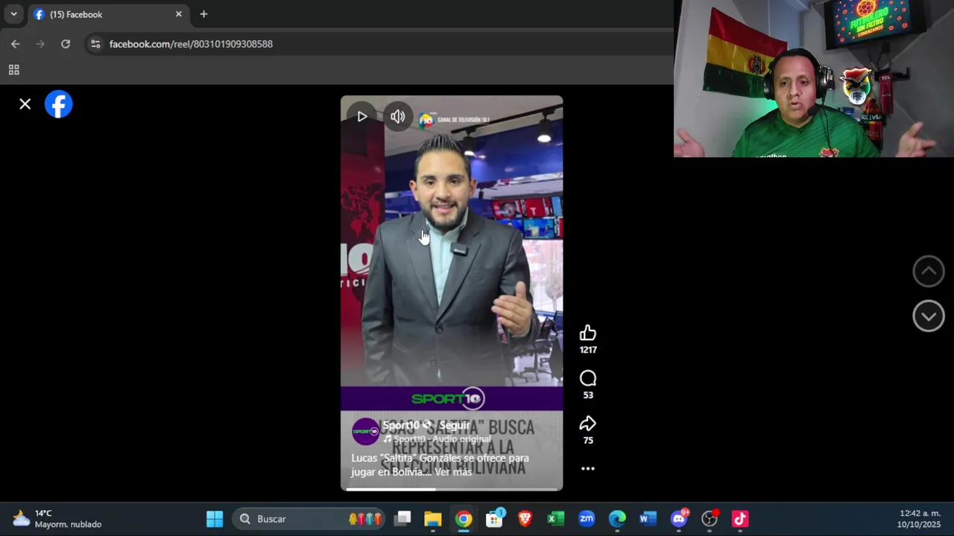Seek on the reel progress bar
Viewport: 954px width, 536px height.
point(452,489)
